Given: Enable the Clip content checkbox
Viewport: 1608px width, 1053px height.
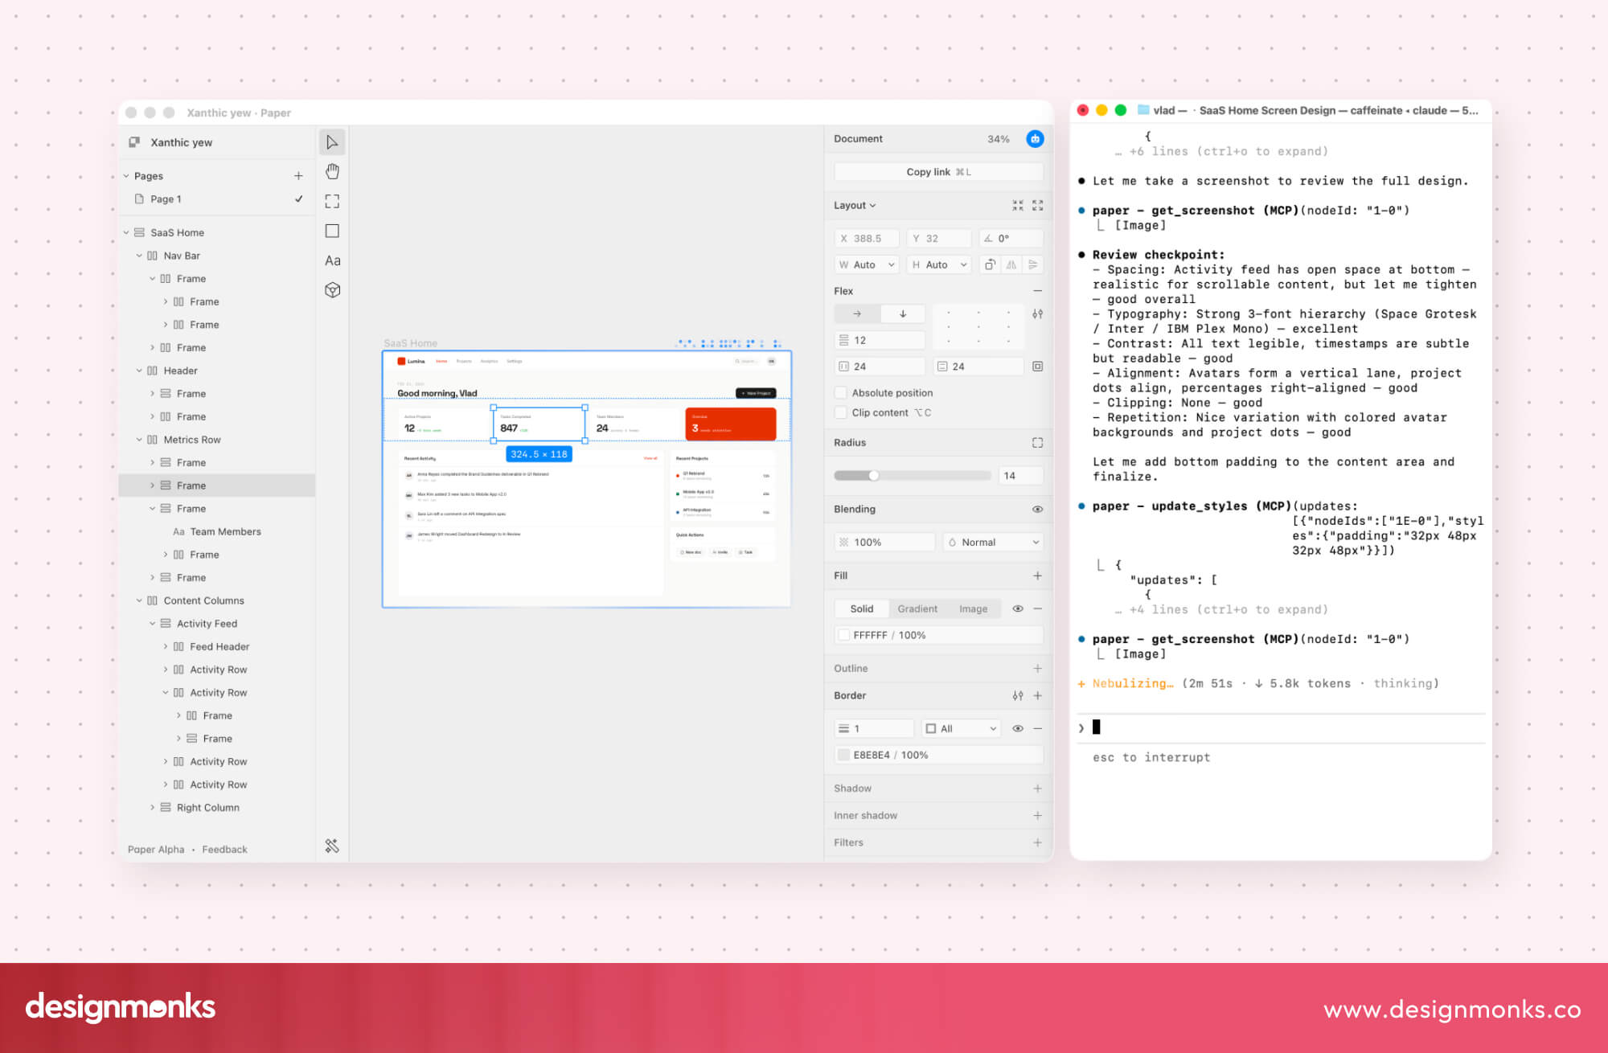Looking at the screenshot, I should coord(841,412).
